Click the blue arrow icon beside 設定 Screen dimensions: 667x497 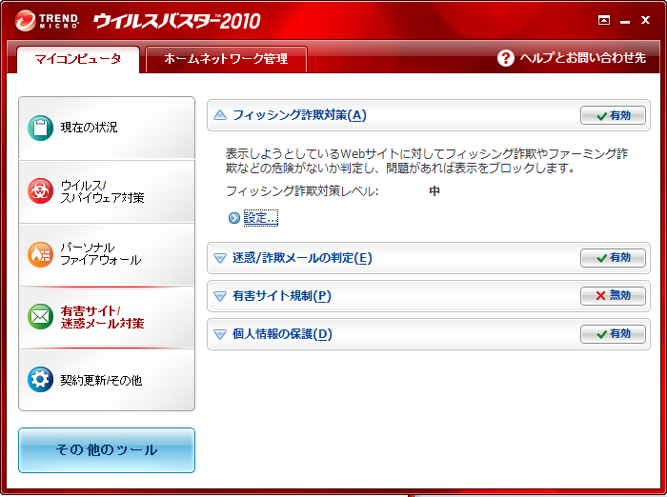(x=234, y=218)
